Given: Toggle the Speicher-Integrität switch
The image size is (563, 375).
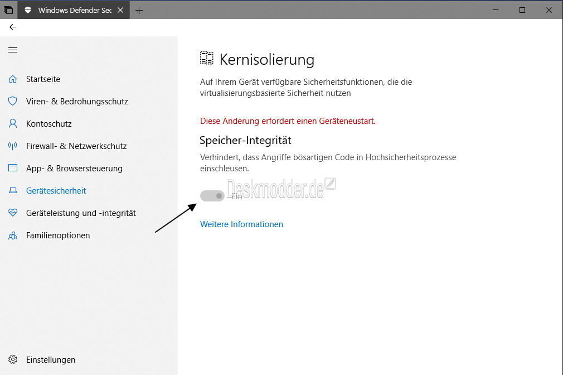Looking at the screenshot, I should click(x=212, y=196).
